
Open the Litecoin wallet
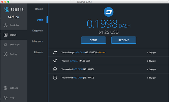point(39,52)
